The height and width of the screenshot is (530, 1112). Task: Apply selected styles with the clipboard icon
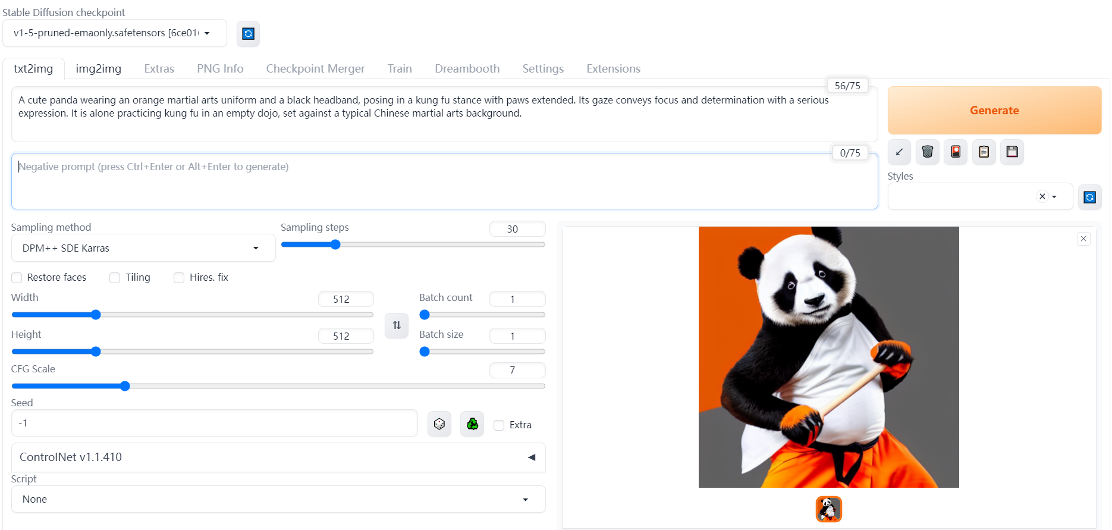click(984, 152)
